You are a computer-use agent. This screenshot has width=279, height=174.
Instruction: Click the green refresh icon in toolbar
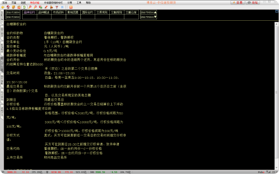(25, 7)
